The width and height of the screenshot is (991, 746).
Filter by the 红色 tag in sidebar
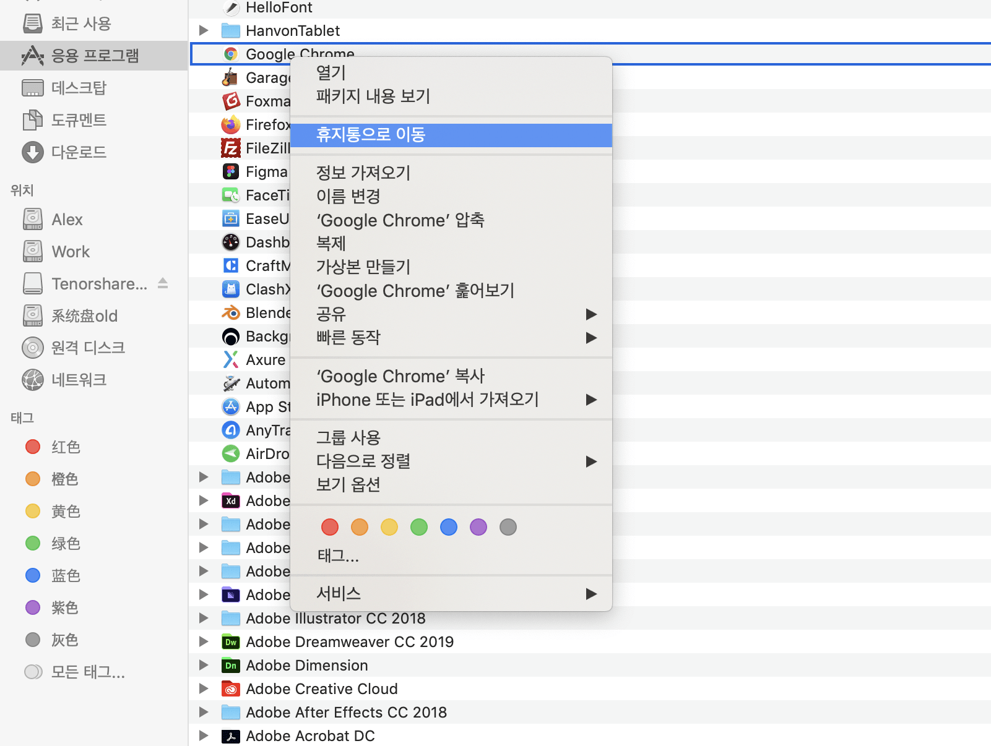click(x=94, y=447)
